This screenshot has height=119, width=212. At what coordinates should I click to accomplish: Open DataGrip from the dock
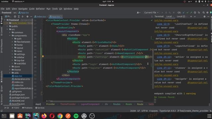(x=28, y=116)
